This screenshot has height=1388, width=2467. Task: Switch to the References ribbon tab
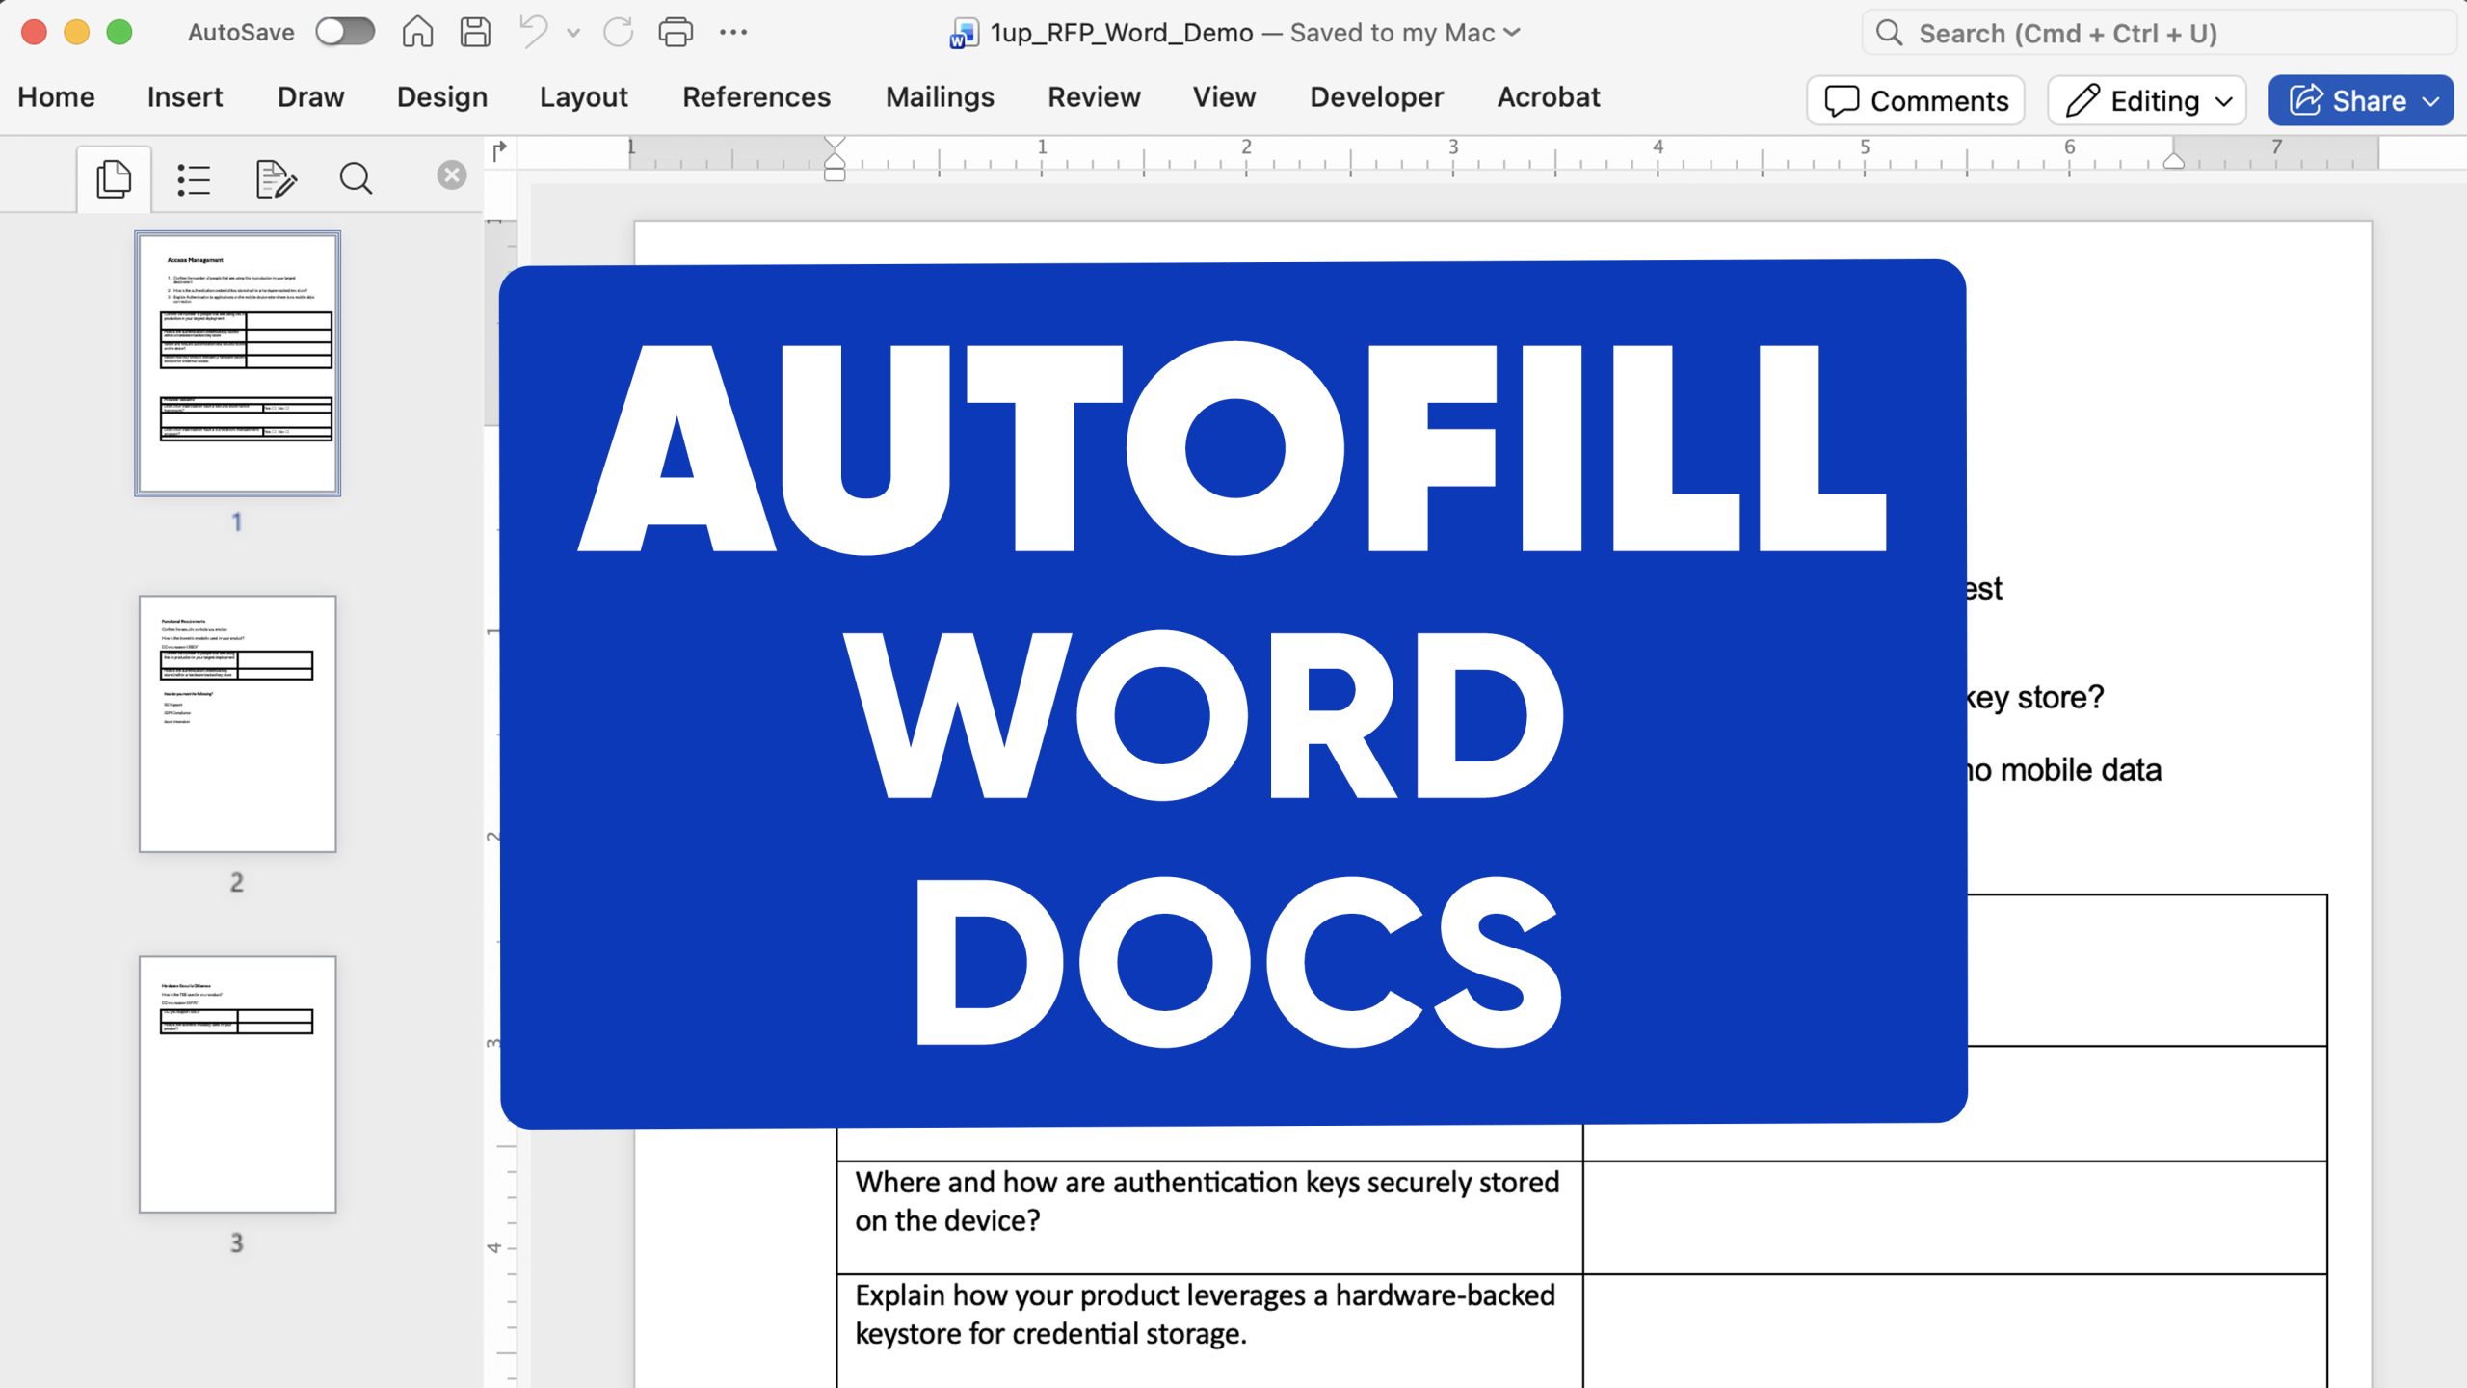click(756, 96)
